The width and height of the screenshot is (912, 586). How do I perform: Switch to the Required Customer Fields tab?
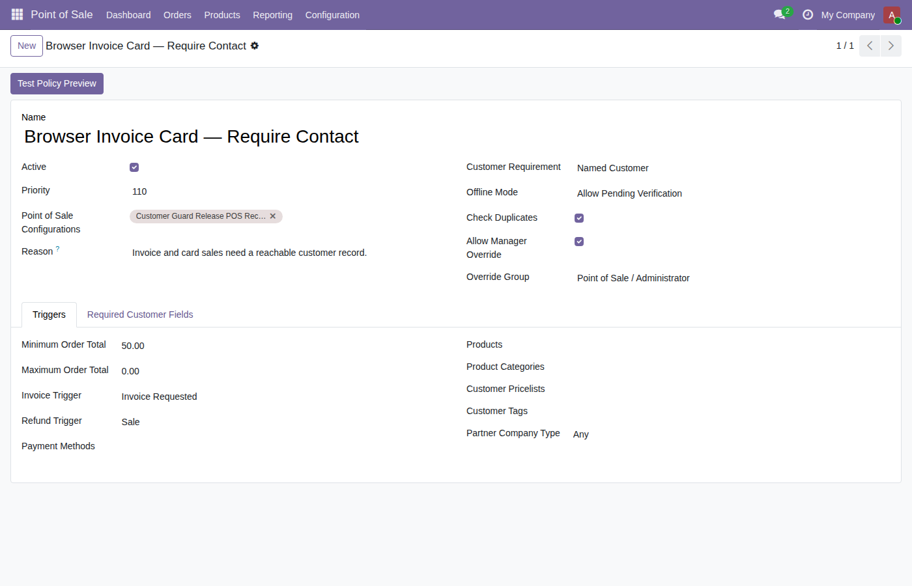point(140,314)
